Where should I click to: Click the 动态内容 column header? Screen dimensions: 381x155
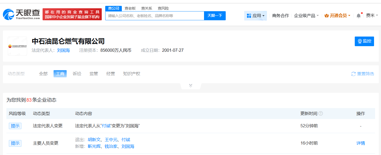point(84,113)
